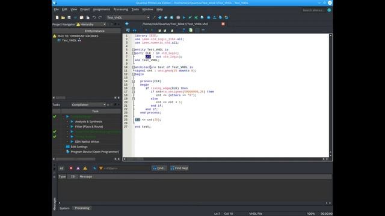Toggle the yellow warning filter in Messages
Image resolution: width=385 pixels, height=216 pixels.
(x=85, y=168)
